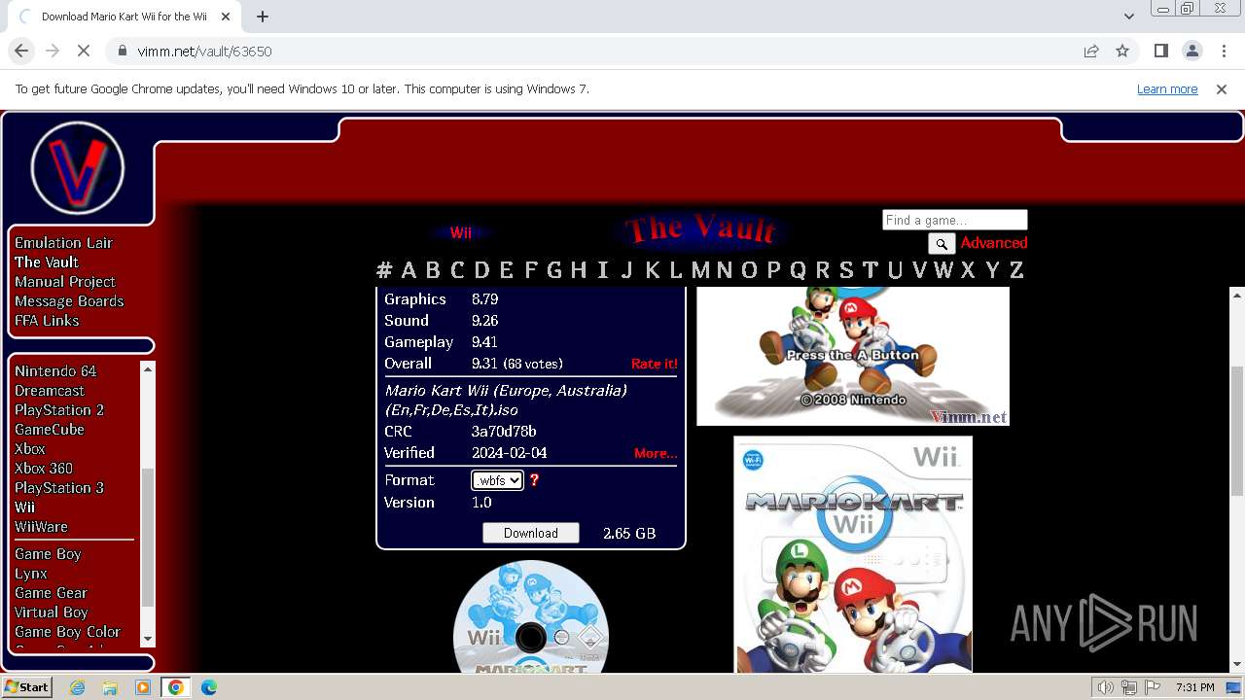Screen dimensions: 1245x700
Task: Select Xbox 360 in the systems list
Action: click(44, 469)
